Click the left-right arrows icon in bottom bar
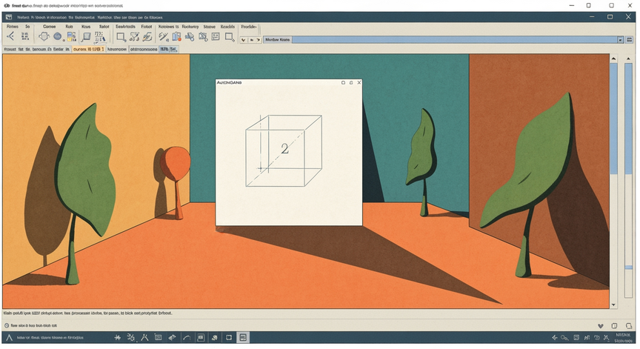This screenshot has width=640, height=349. point(173,338)
